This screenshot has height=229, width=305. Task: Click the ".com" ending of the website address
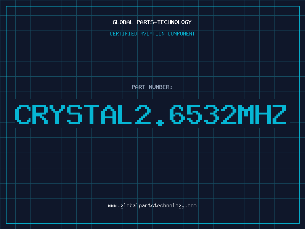pos(190,206)
